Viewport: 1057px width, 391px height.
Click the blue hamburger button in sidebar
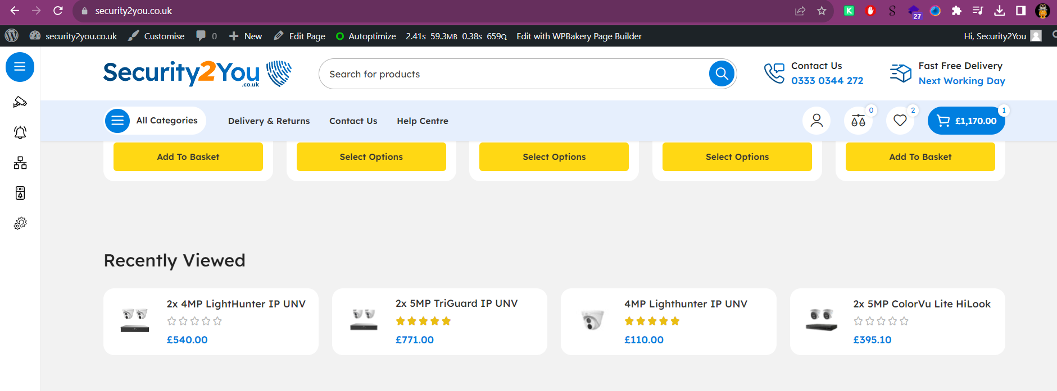(x=20, y=67)
